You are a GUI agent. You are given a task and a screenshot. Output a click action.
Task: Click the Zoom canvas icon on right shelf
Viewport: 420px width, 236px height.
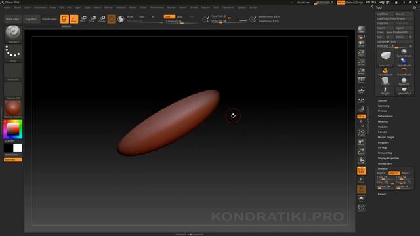point(362,52)
